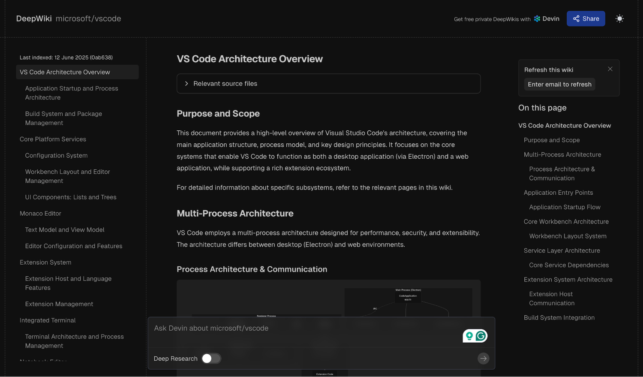This screenshot has width=643, height=377.
Task: Jump to Service Layer Architecture section link
Action: (562, 251)
